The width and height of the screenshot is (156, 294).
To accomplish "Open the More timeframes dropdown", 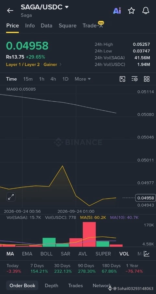I will click(x=83, y=79).
